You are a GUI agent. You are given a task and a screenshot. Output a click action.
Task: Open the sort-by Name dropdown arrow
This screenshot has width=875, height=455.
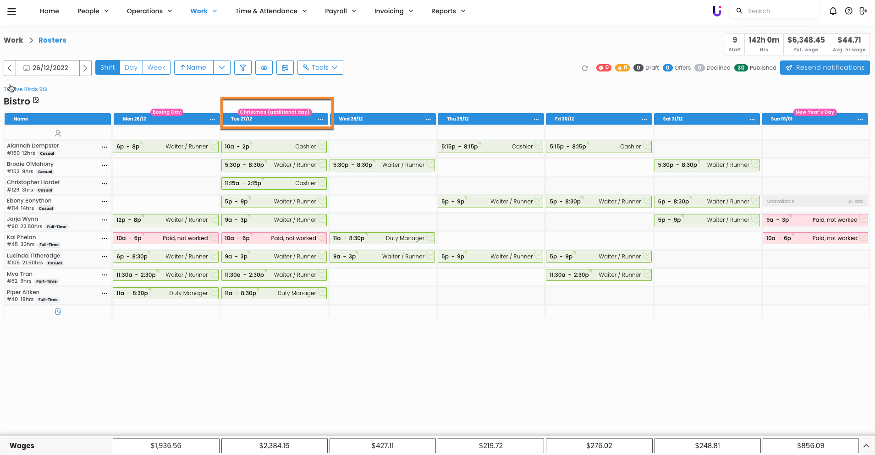(x=222, y=67)
